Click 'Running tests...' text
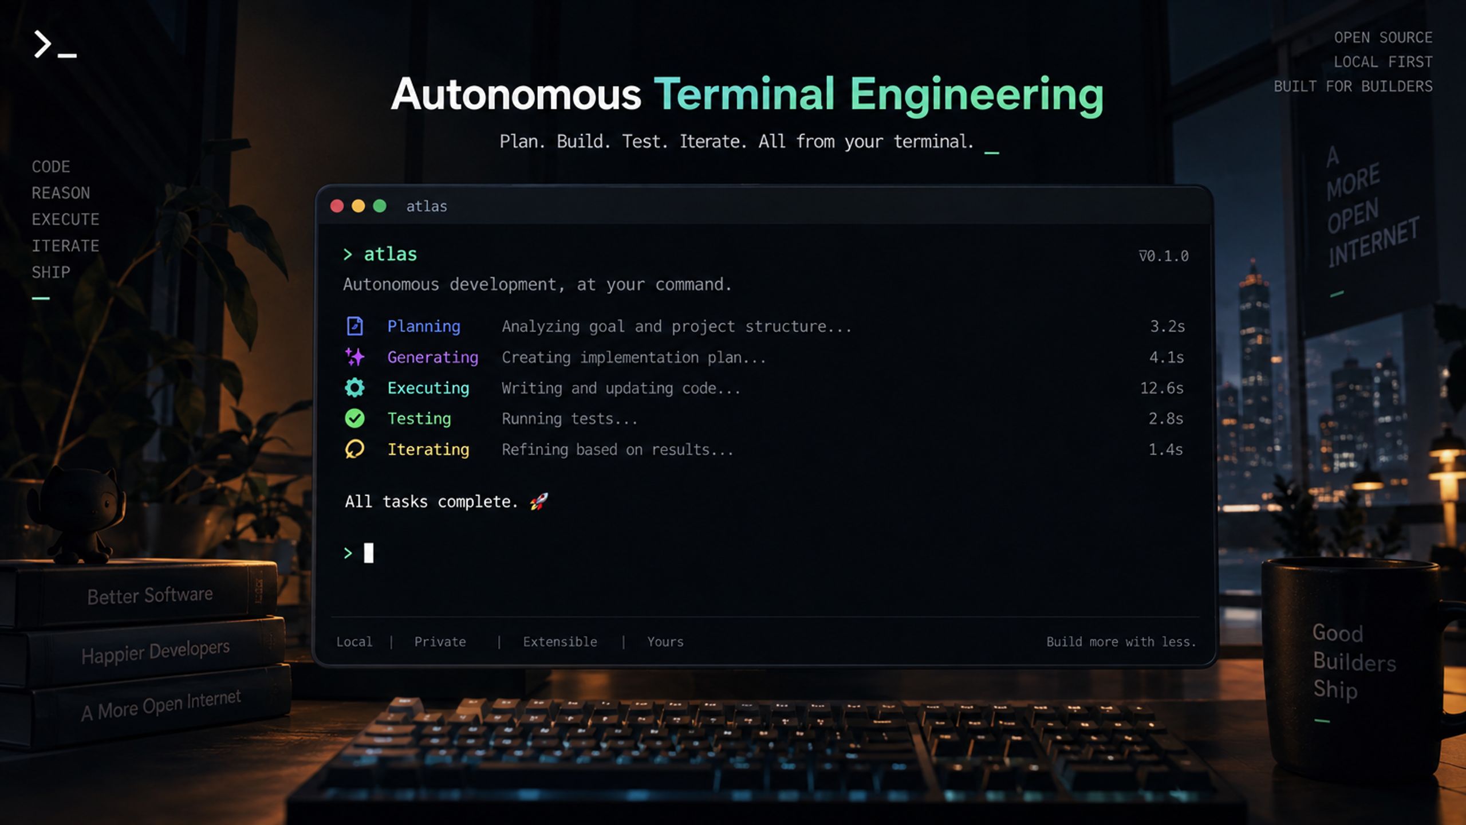This screenshot has height=825, width=1466. (570, 419)
